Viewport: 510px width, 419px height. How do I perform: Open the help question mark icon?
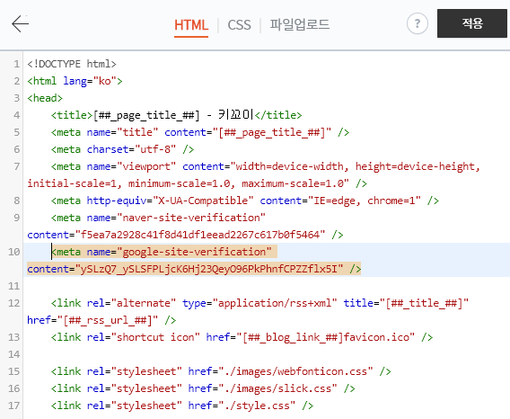(417, 23)
